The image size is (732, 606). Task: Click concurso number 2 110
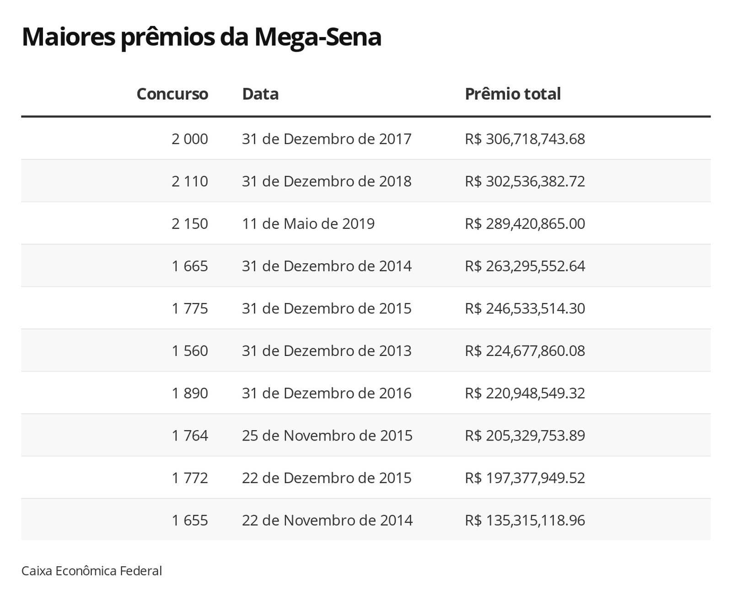(189, 181)
